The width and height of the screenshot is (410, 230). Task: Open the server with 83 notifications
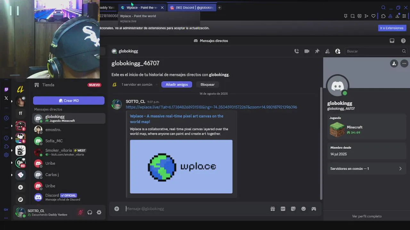click(x=20, y=163)
